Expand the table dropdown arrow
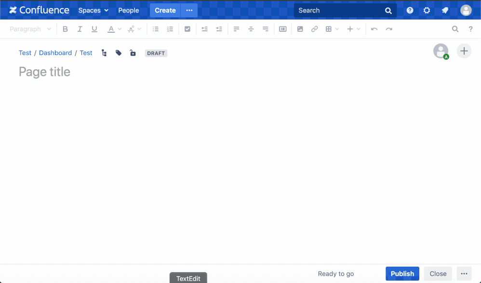This screenshot has width=481, height=283. click(337, 29)
